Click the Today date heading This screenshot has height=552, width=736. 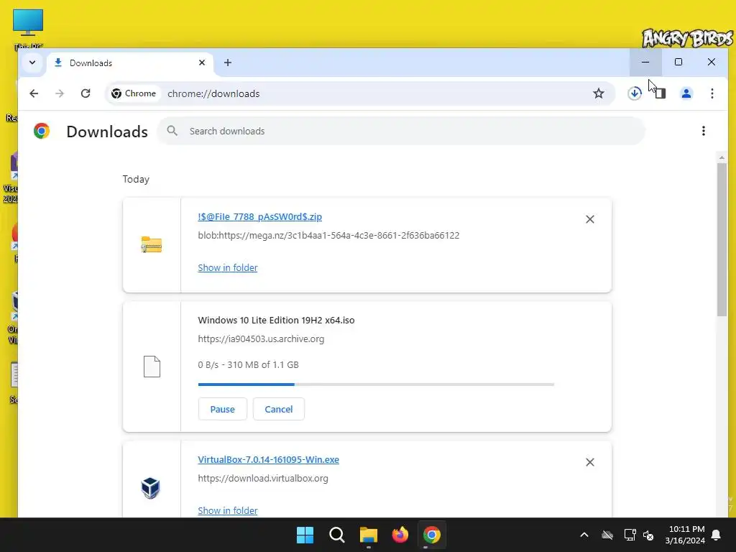(136, 179)
